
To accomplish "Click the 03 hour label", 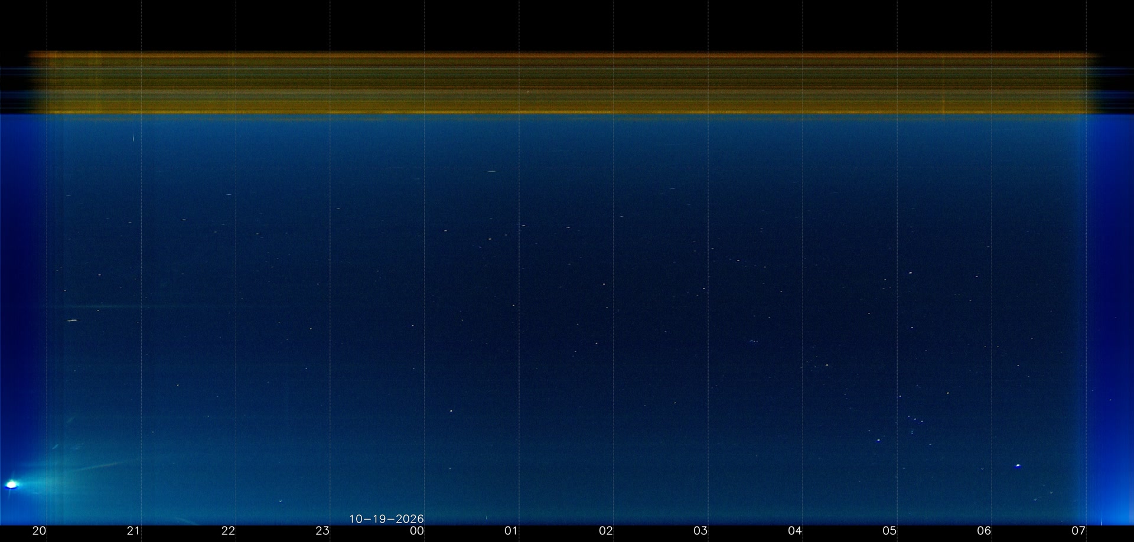I will [x=700, y=531].
